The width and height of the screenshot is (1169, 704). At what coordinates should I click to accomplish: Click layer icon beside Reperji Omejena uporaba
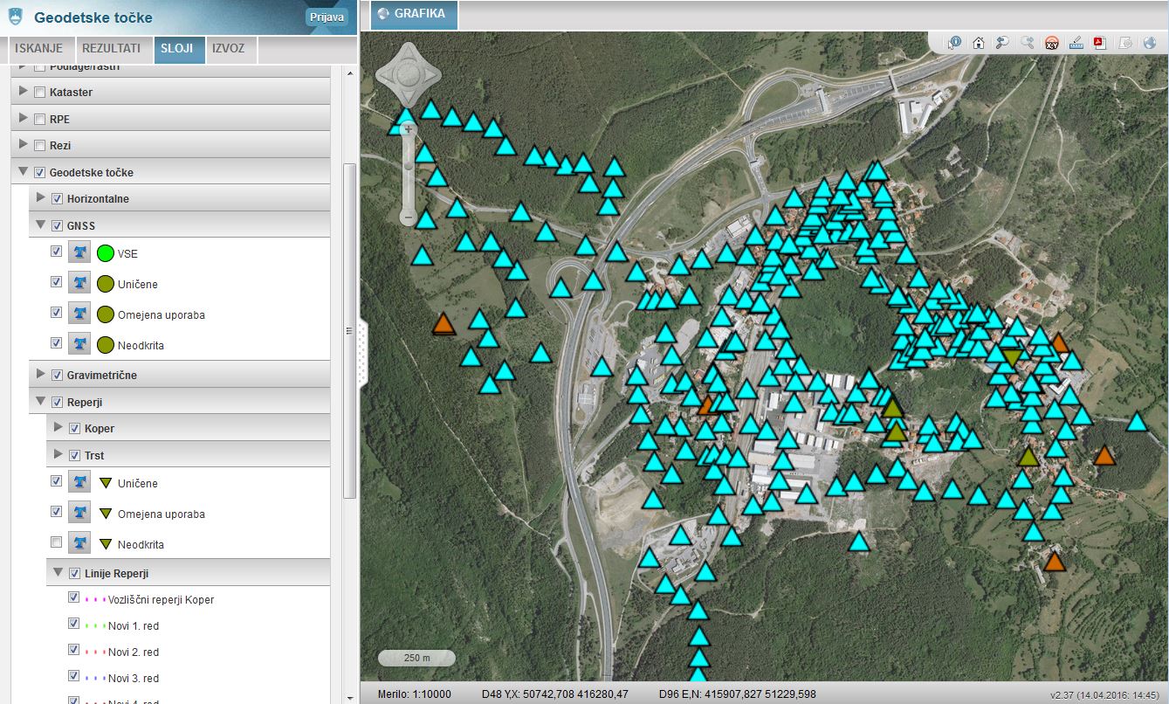(x=79, y=514)
